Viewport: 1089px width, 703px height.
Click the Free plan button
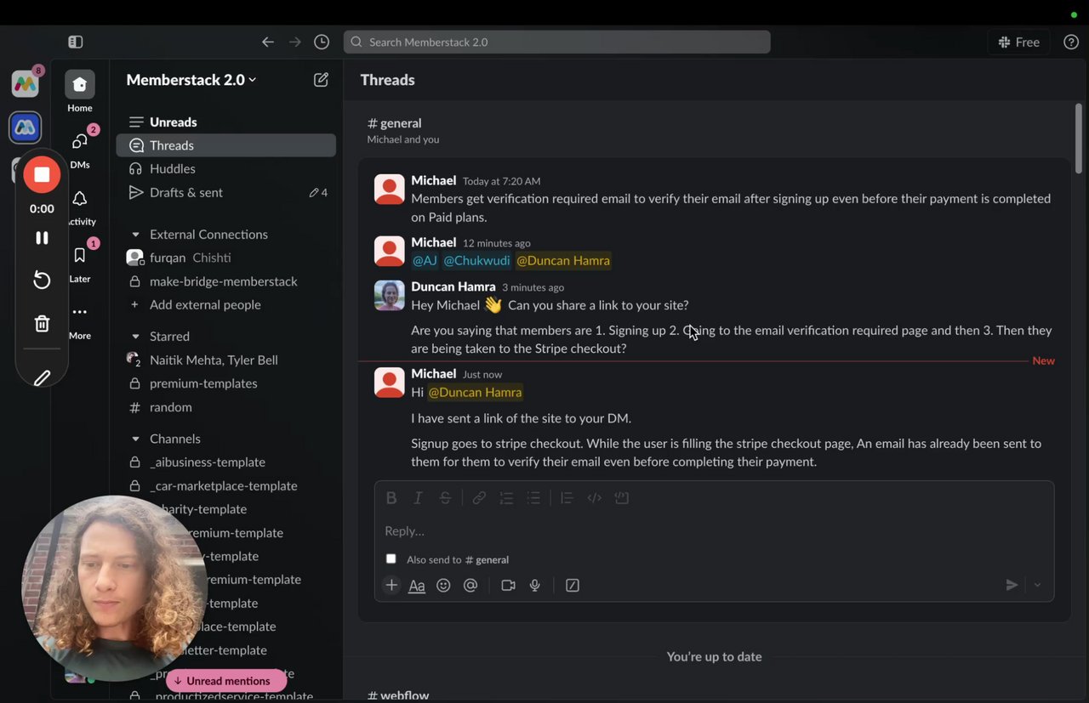click(x=1019, y=42)
